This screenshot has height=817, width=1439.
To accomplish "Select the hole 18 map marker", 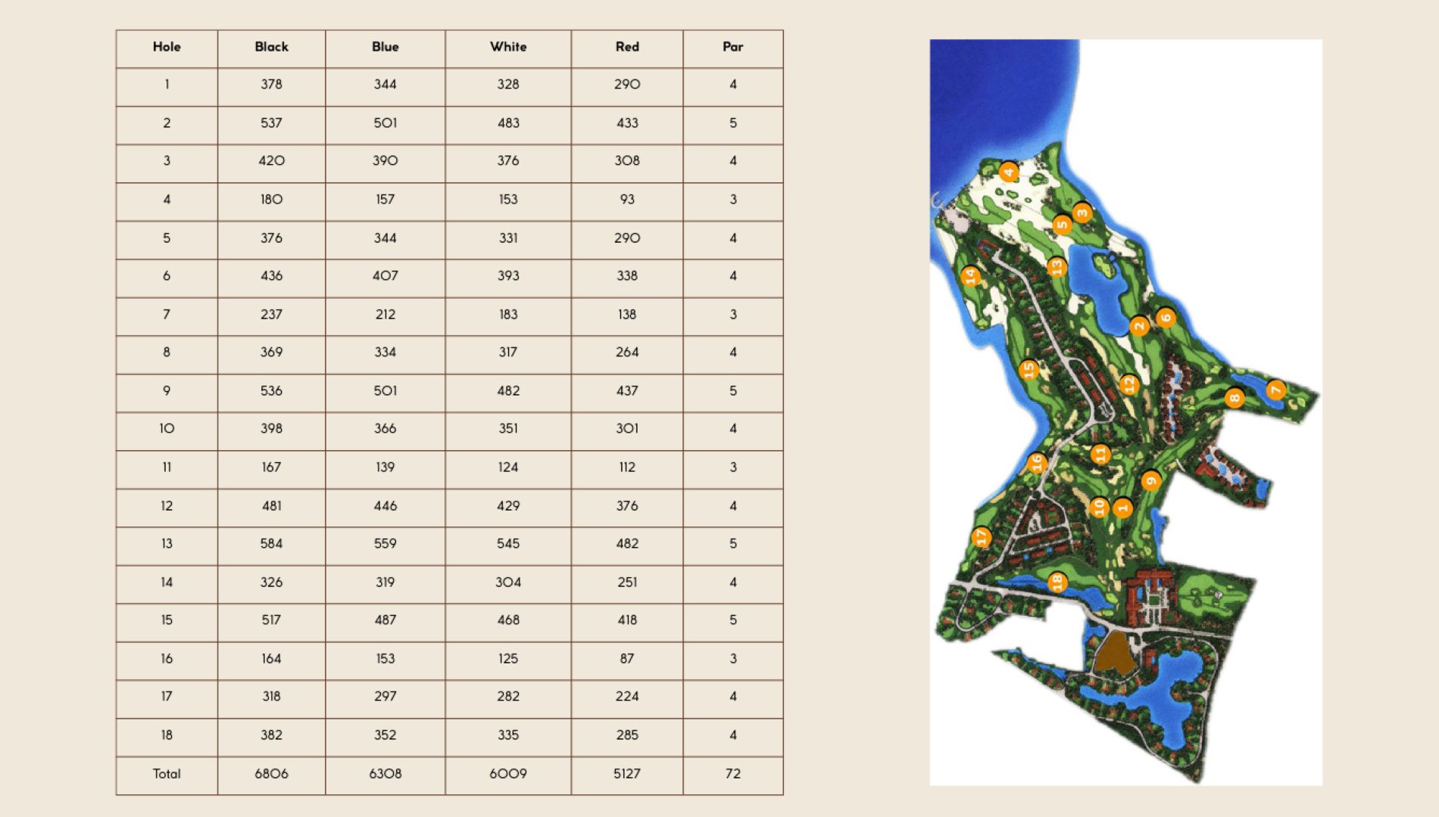I will point(1057,582).
